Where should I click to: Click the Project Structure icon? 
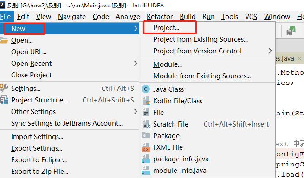tap(4, 100)
